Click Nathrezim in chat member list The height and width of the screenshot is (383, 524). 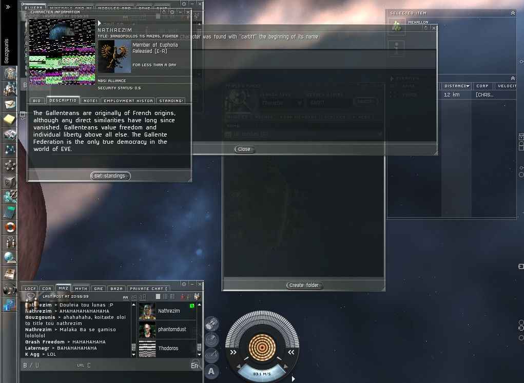(x=167, y=311)
